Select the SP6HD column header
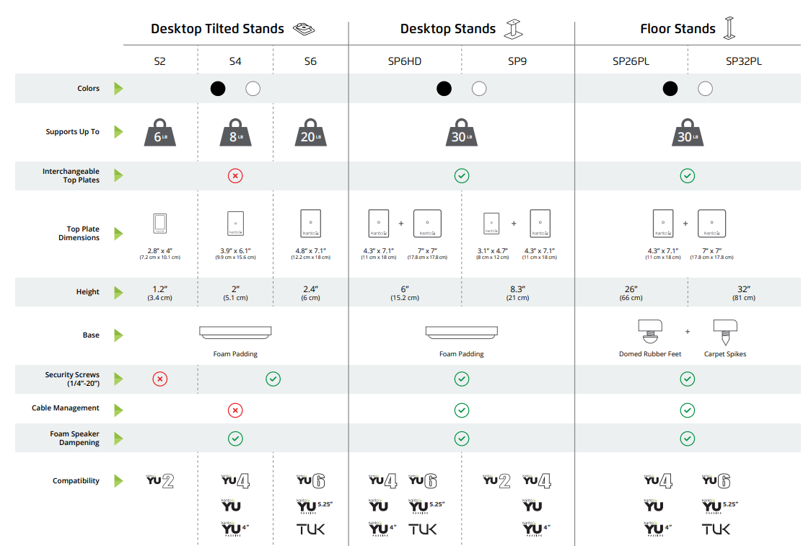Image resolution: width=811 pixels, height=546 pixels. [x=405, y=61]
